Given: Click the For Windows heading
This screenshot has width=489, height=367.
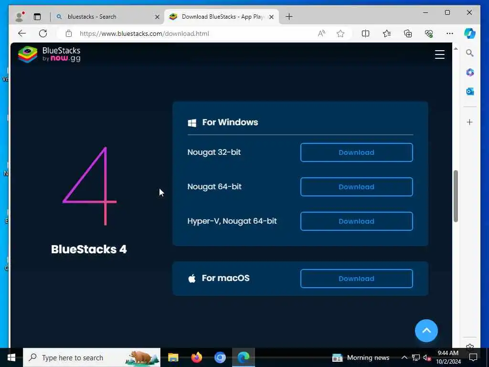Looking at the screenshot, I should click(x=230, y=122).
